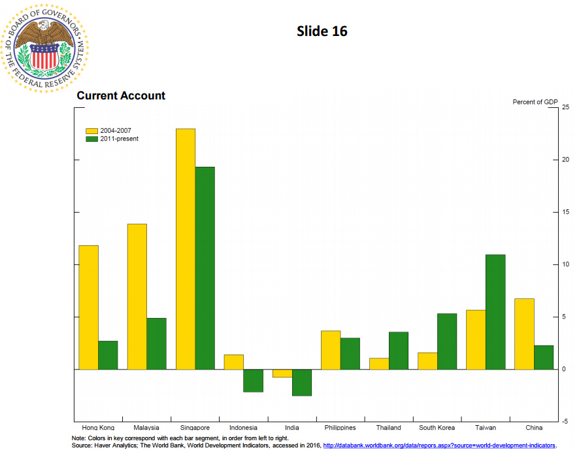This screenshot has width=581, height=452.
Task: Select Hong Kong's yellow 2004-2007 bar
Action: click(88, 307)
